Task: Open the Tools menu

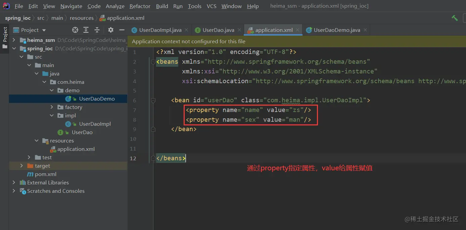Action: click(x=195, y=6)
